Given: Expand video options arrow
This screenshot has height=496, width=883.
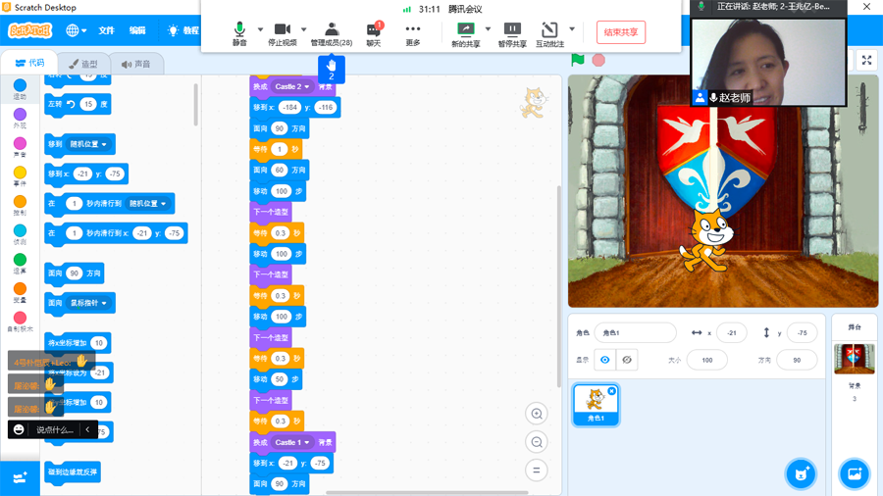Looking at the screenshot, I should click(x=303, y=29).
